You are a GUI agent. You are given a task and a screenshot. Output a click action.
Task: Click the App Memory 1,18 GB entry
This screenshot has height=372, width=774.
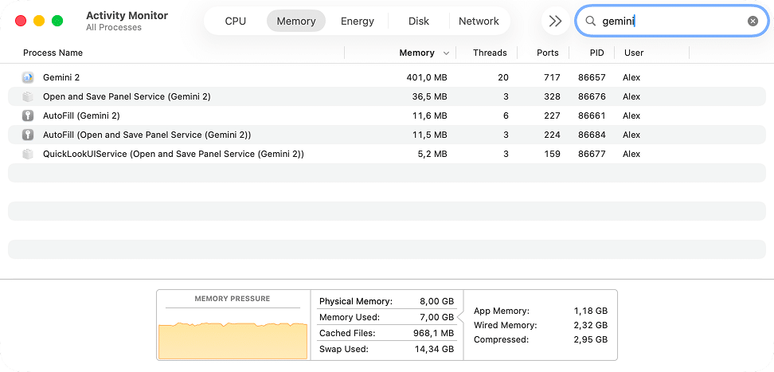541,311
